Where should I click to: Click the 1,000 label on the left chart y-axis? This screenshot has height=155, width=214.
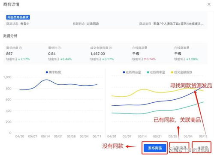[7, 77]
